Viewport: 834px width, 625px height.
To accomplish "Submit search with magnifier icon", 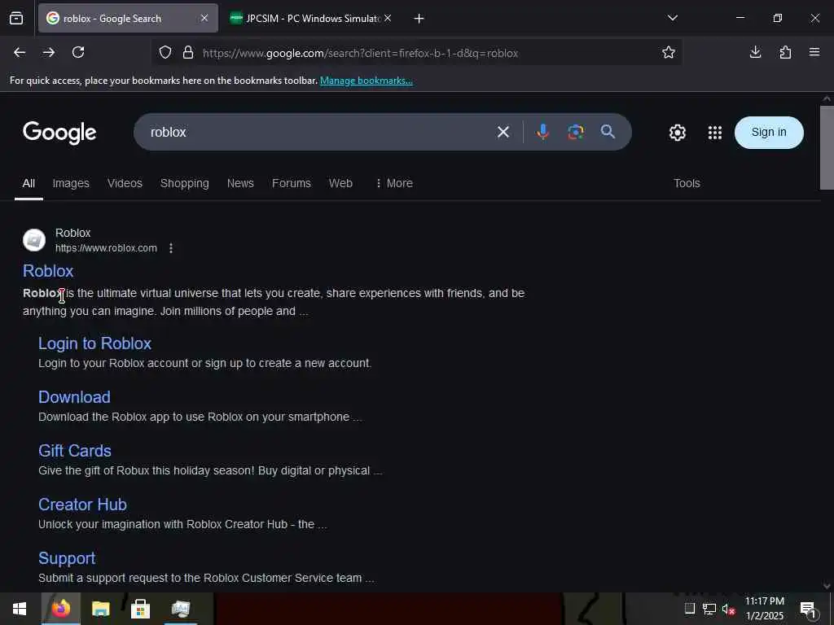I will tap(608, 132).
